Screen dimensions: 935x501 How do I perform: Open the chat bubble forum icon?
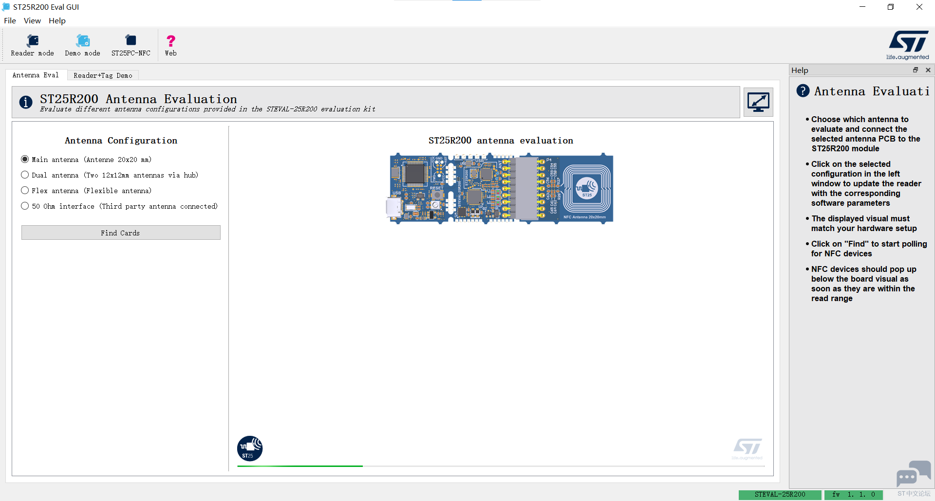point(914,473)
